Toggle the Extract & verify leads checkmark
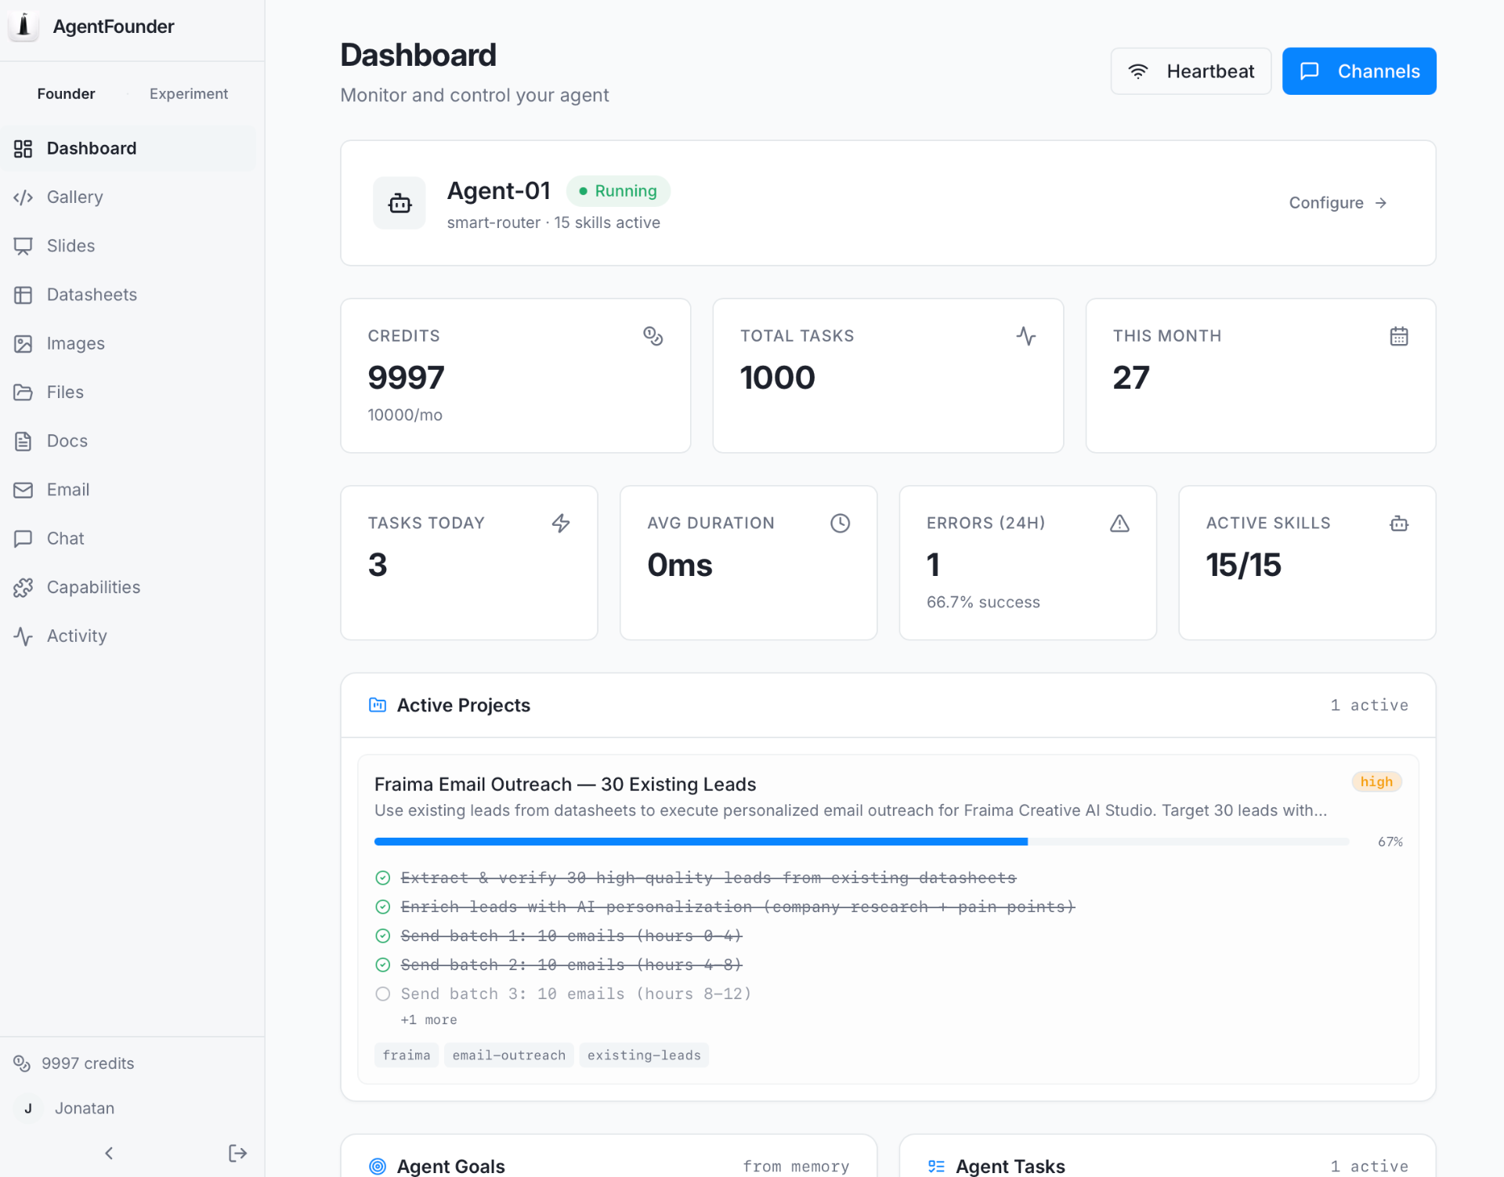 coord(383,878)
